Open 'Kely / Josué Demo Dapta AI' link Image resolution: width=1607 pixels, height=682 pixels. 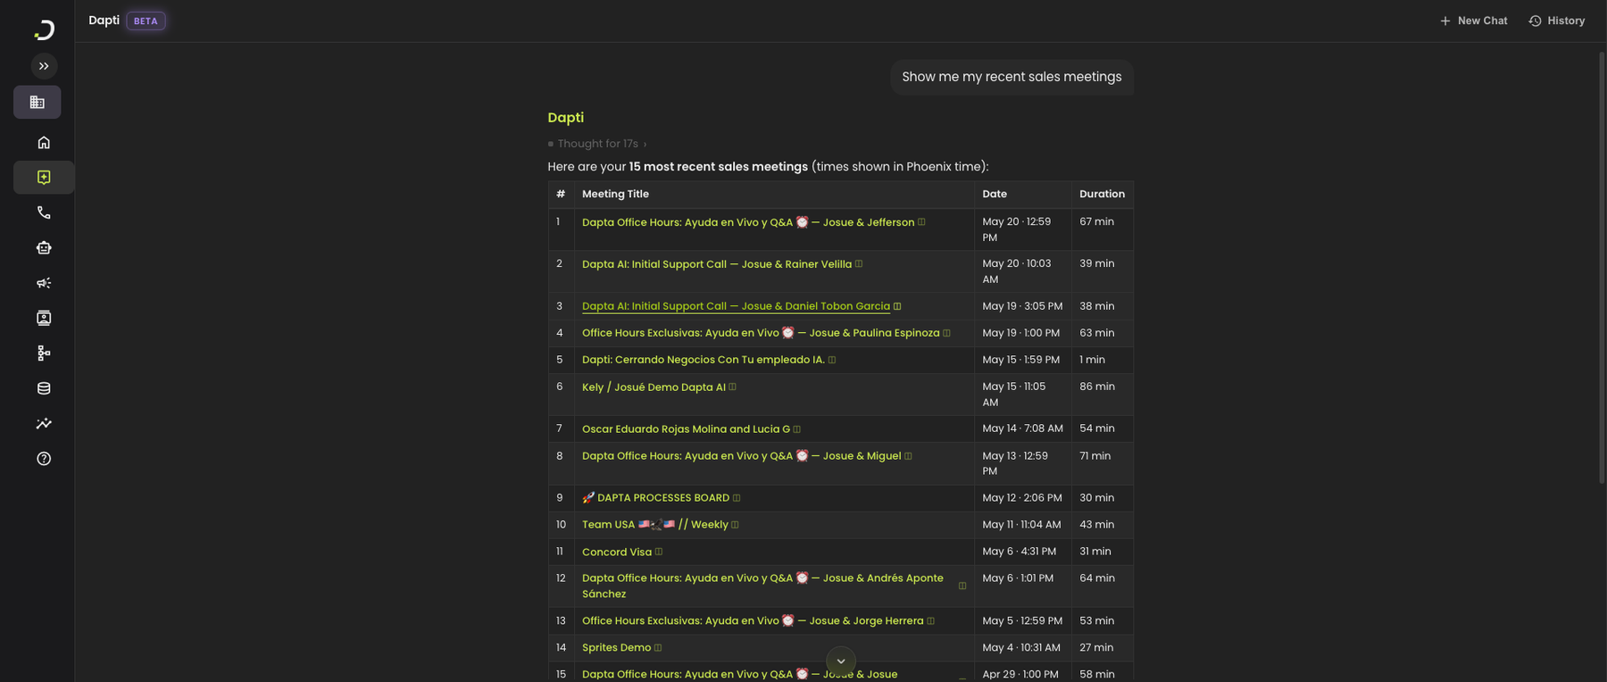coord(654,387)
